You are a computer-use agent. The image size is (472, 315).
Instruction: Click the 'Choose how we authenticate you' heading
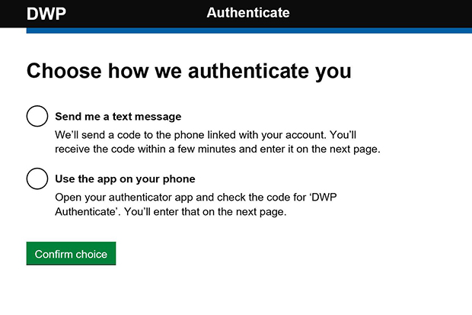[x=189, y=71]
